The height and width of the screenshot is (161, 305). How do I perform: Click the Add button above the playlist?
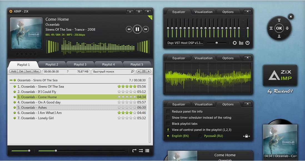click(14, 71)
